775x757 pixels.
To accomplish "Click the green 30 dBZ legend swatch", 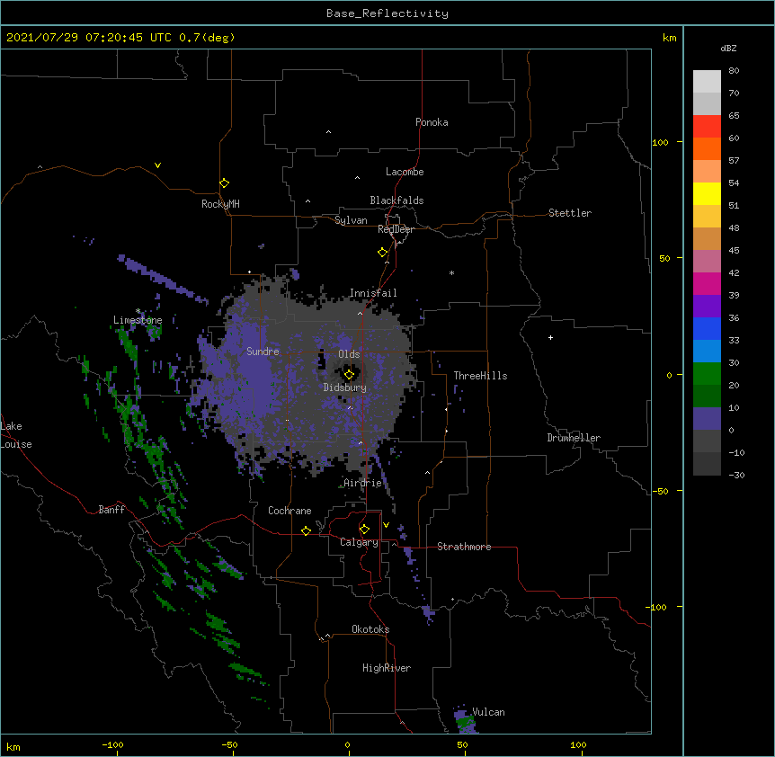I will pos(707,374).
